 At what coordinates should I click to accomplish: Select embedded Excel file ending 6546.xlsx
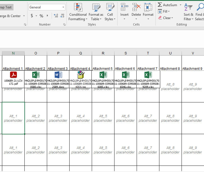click(x=125, y=79)
